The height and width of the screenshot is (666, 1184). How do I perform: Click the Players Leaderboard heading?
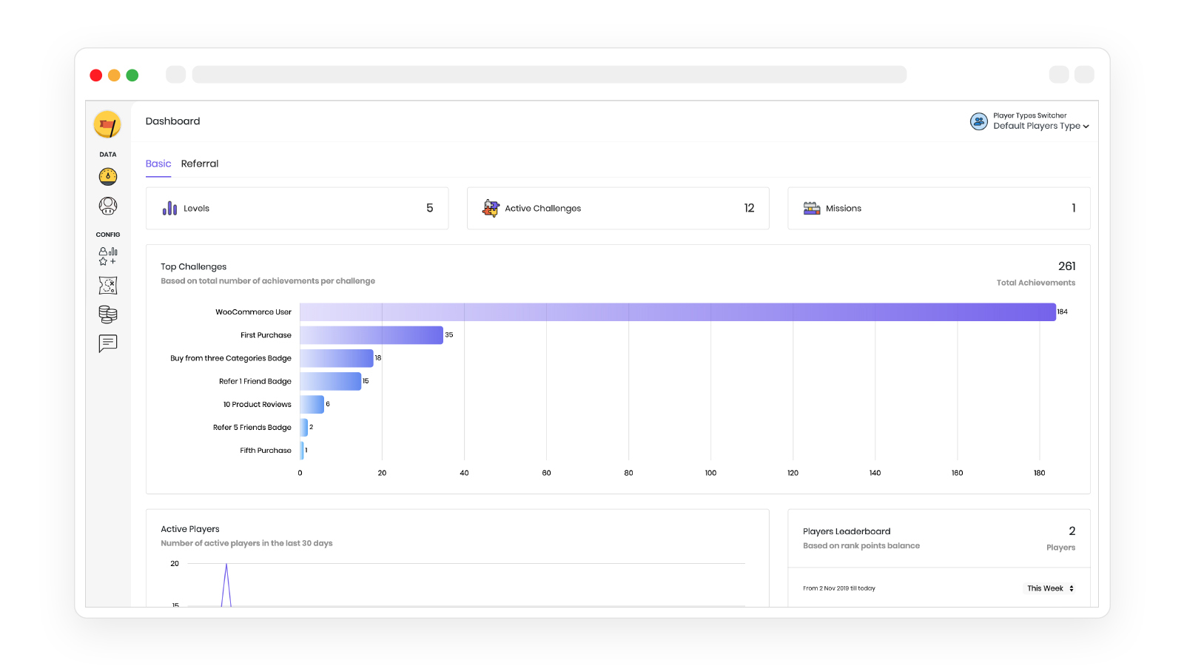coord(847,531)
